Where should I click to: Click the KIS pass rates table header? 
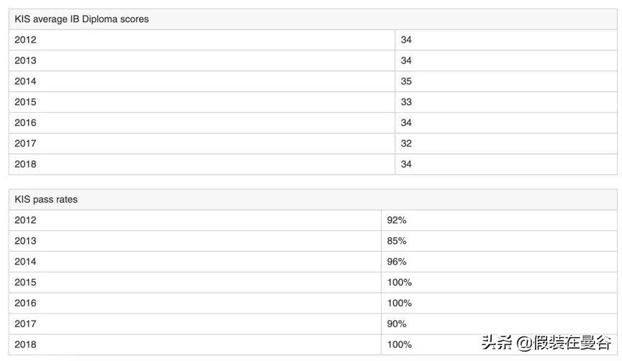click(x=46, y=199)
